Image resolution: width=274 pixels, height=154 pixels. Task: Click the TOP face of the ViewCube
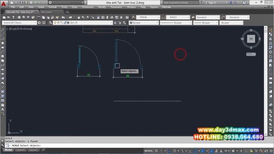pyautogui.click(x=251, y=39)
